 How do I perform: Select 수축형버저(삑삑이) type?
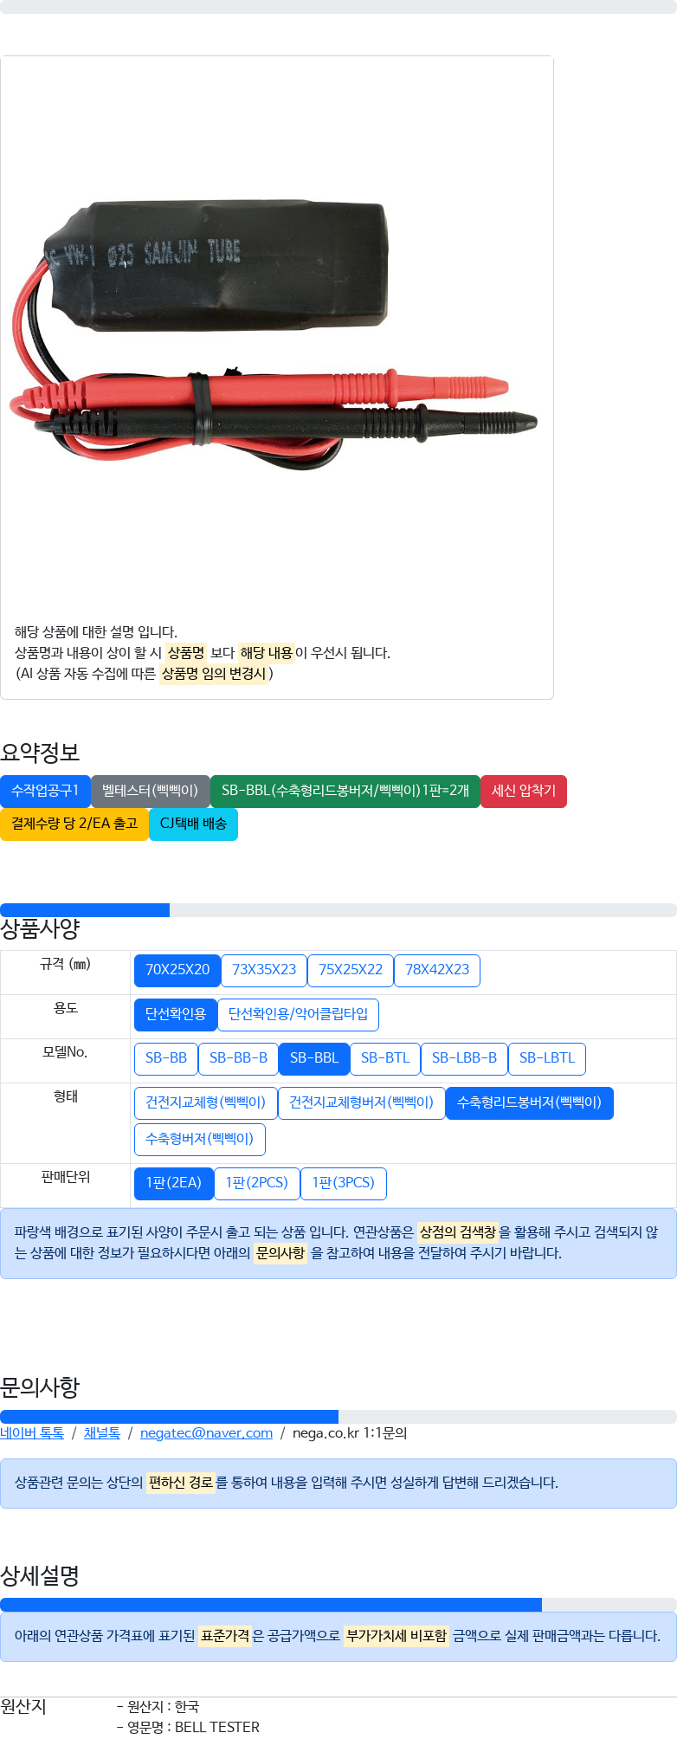200,1139
